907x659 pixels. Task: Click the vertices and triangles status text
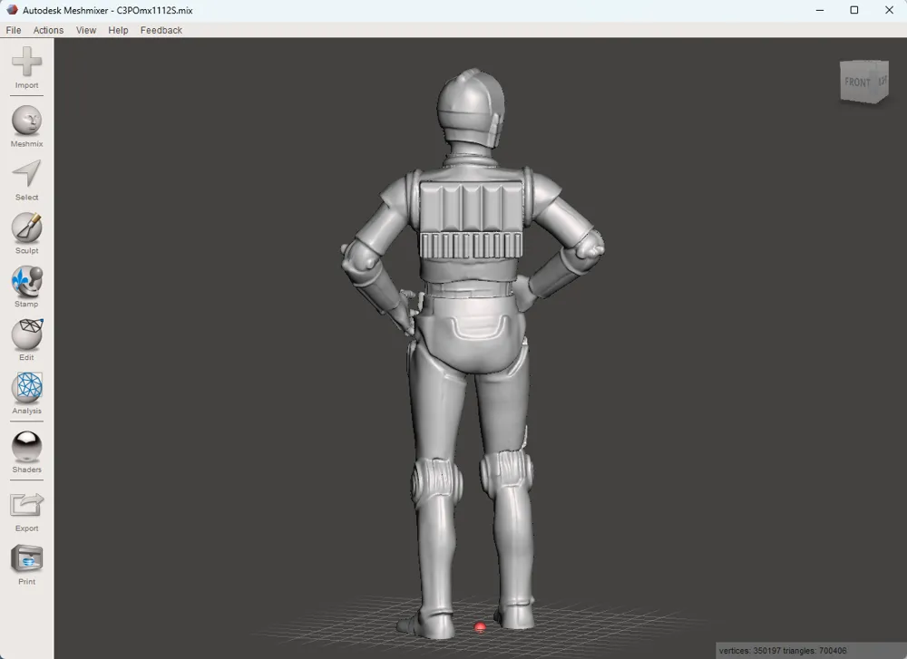click(x=783, y=650)
